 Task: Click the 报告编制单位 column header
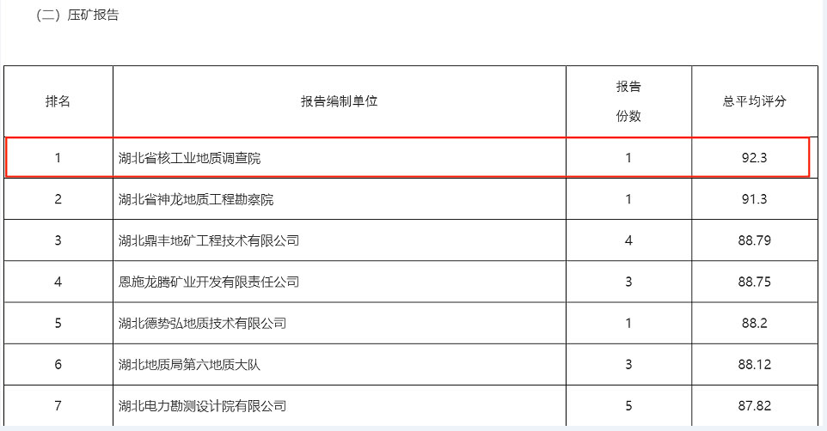pyautogui.click(x=339, y=101)
